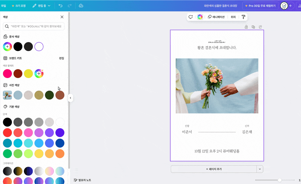Lock the page with the padlock icon

click(246, 27)
